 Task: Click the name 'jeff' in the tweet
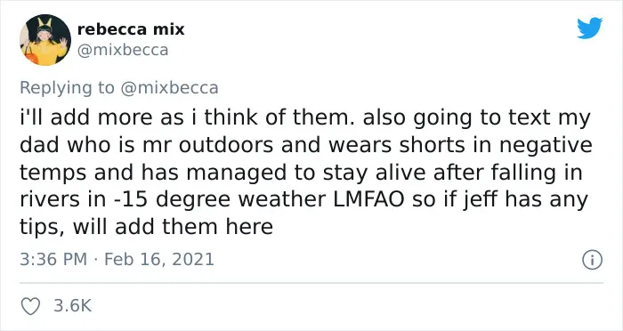[x=480, y=200]
